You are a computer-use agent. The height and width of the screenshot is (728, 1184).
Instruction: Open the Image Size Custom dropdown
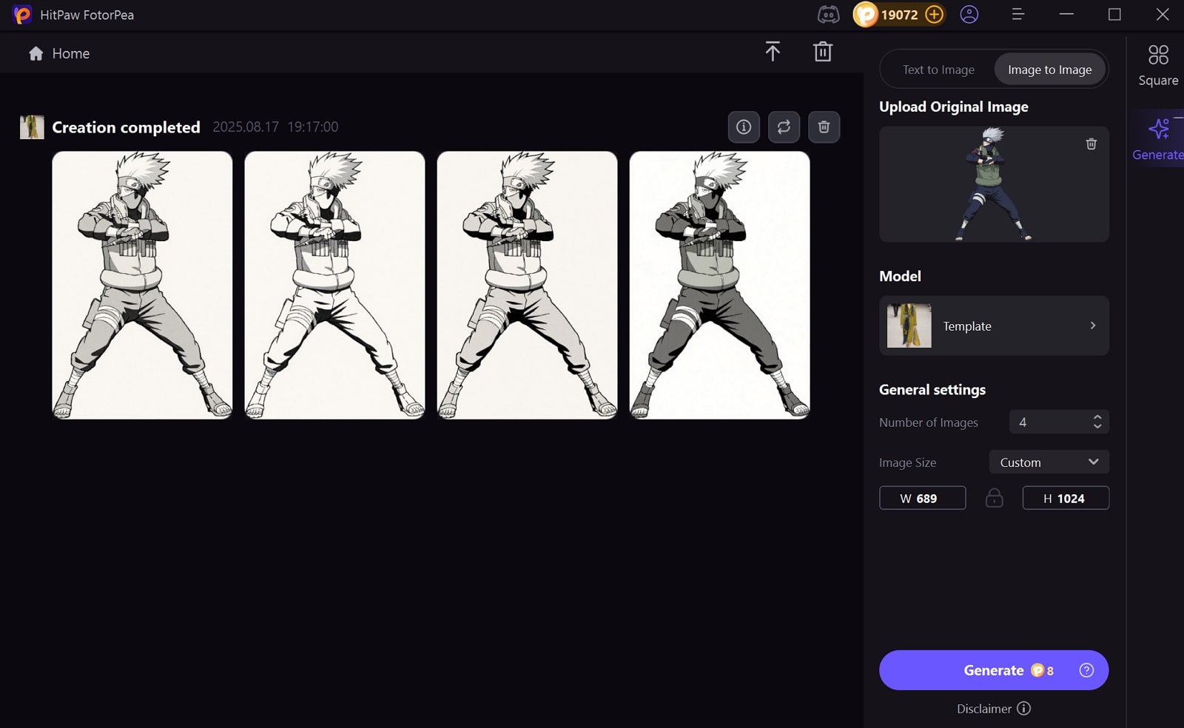(1049, 462)
